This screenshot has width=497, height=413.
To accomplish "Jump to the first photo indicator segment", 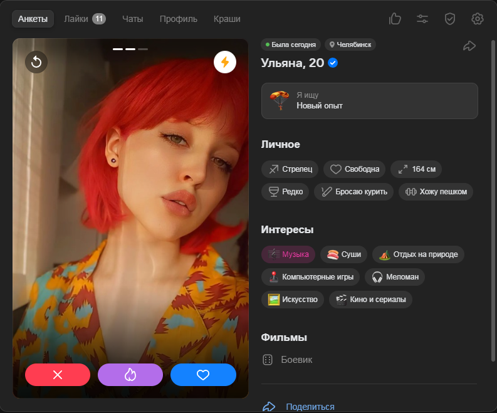I will (x=118, y=49).
